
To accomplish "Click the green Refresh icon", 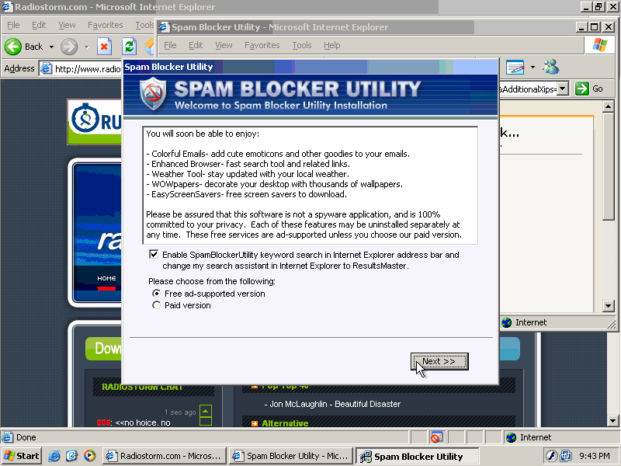I will (x=129, y=47).
